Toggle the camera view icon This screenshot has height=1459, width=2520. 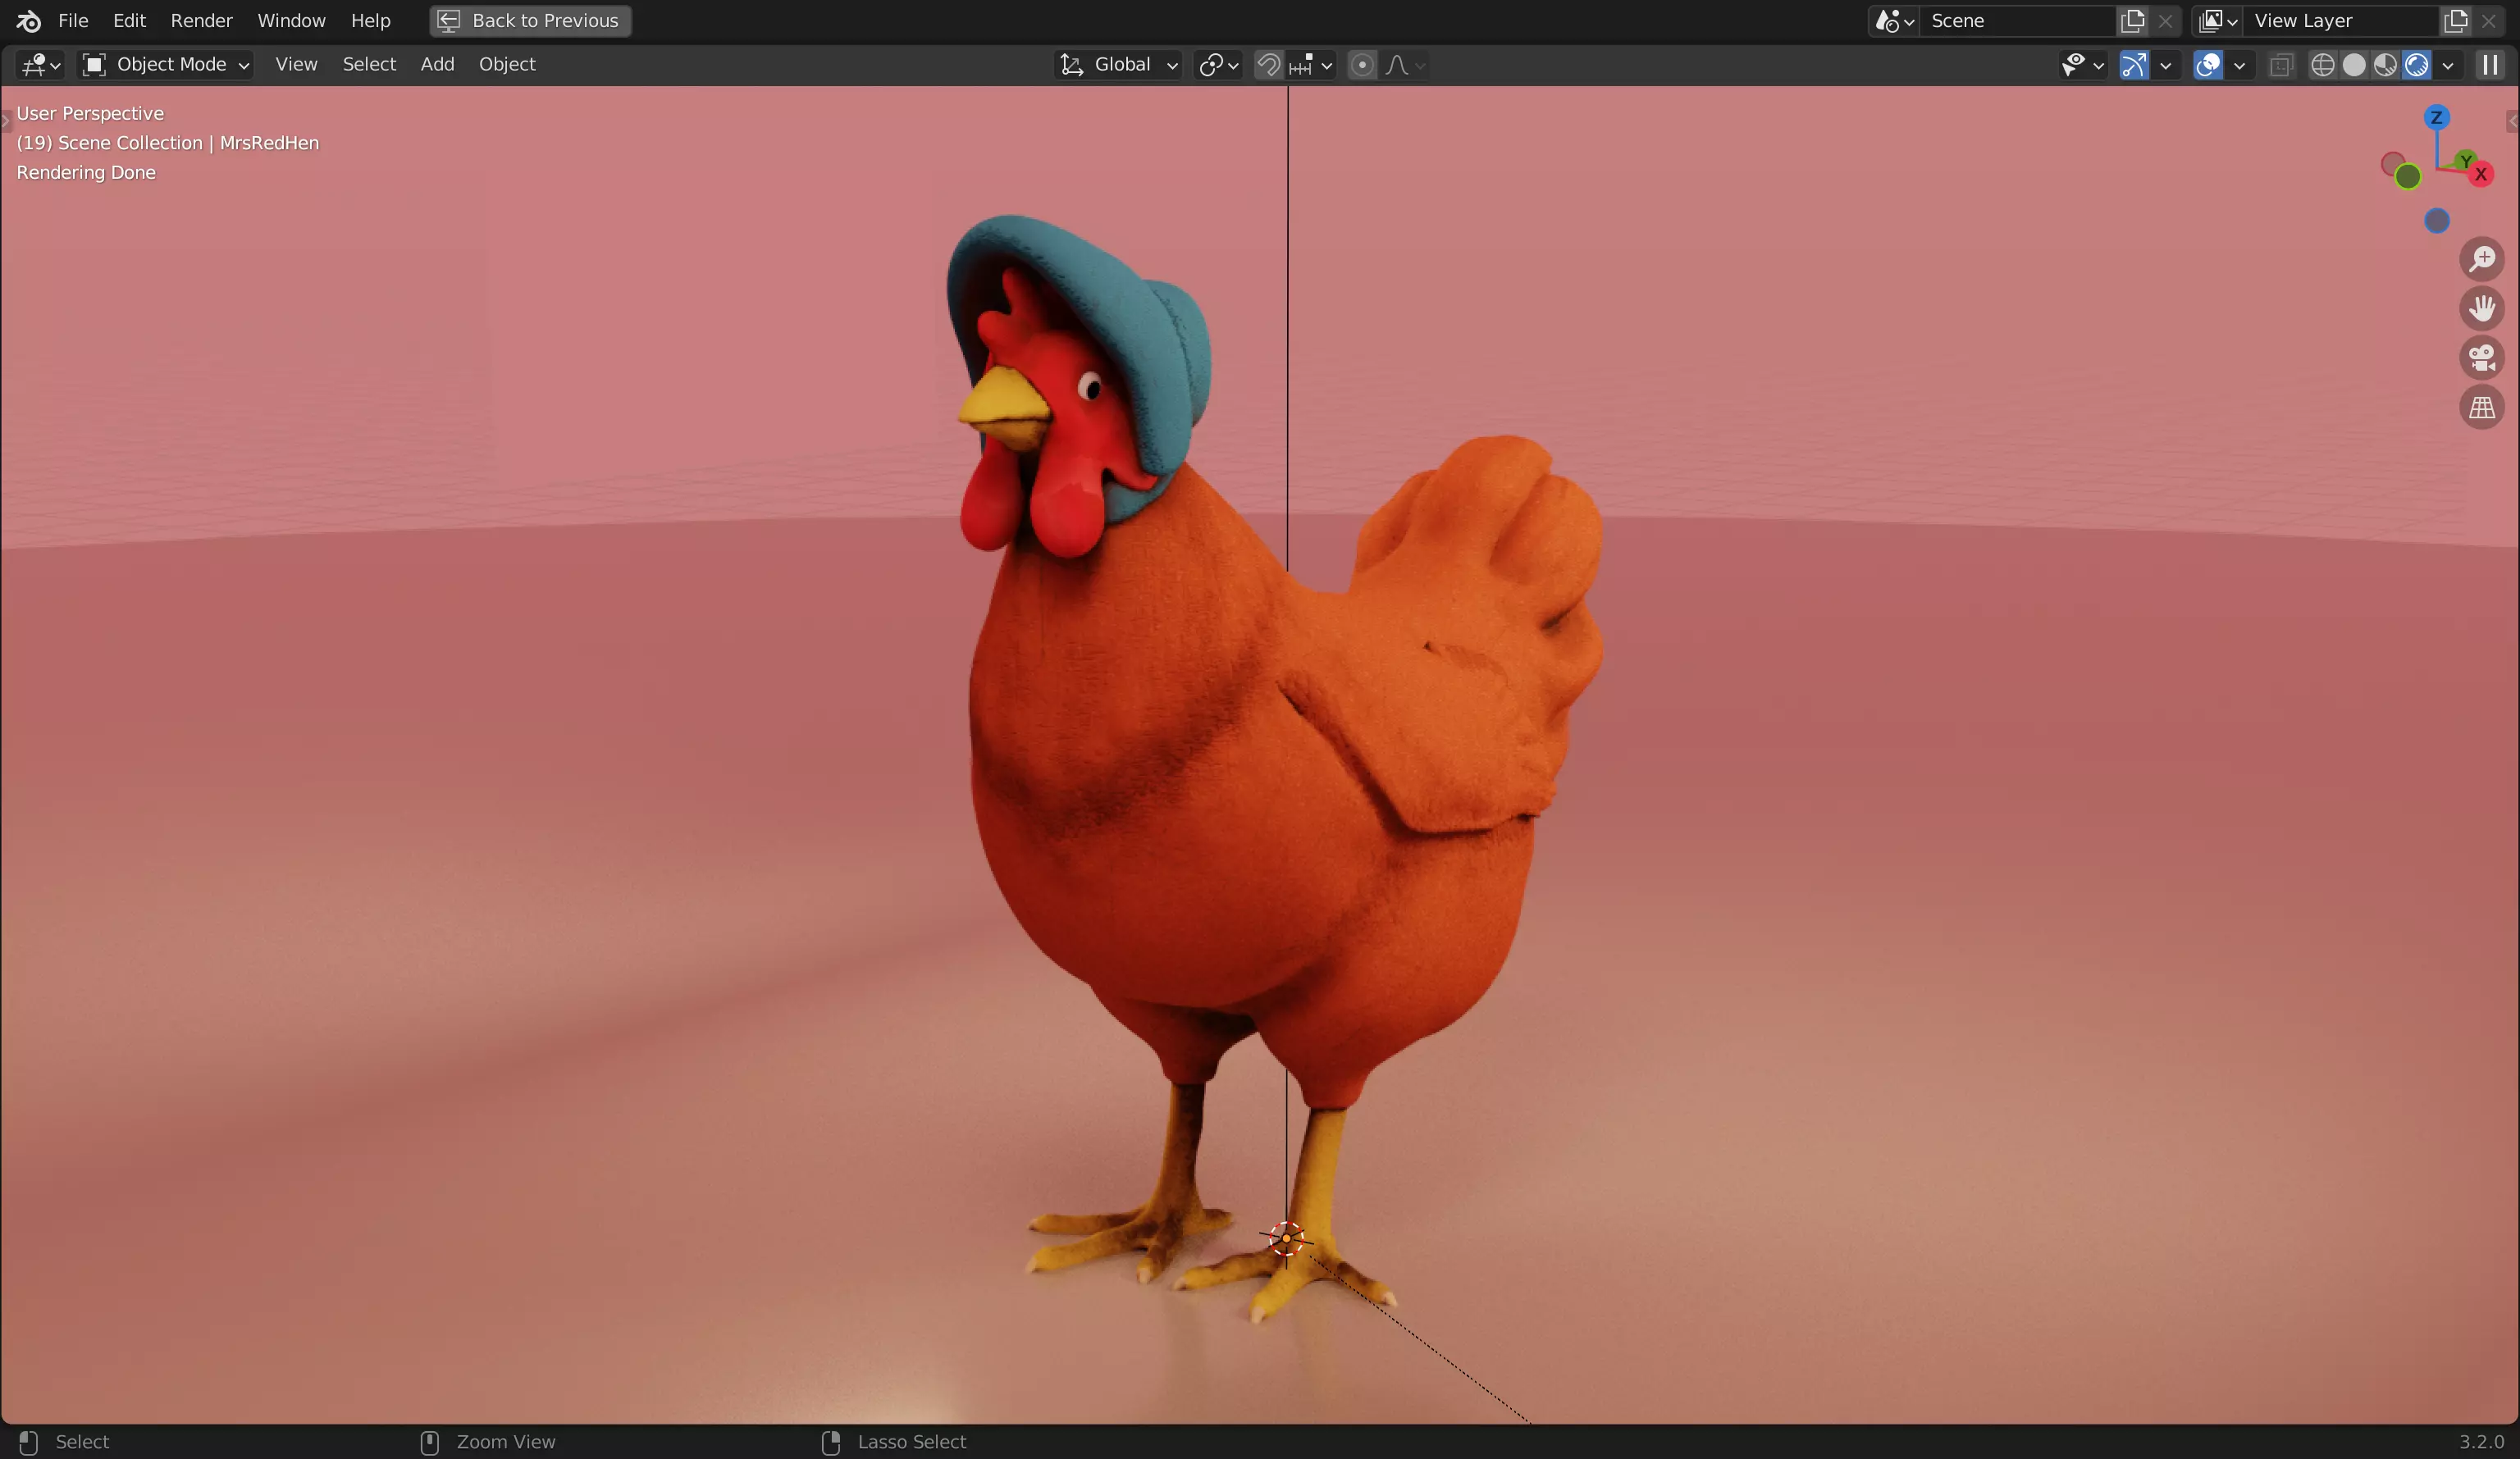click(2481, 358)
